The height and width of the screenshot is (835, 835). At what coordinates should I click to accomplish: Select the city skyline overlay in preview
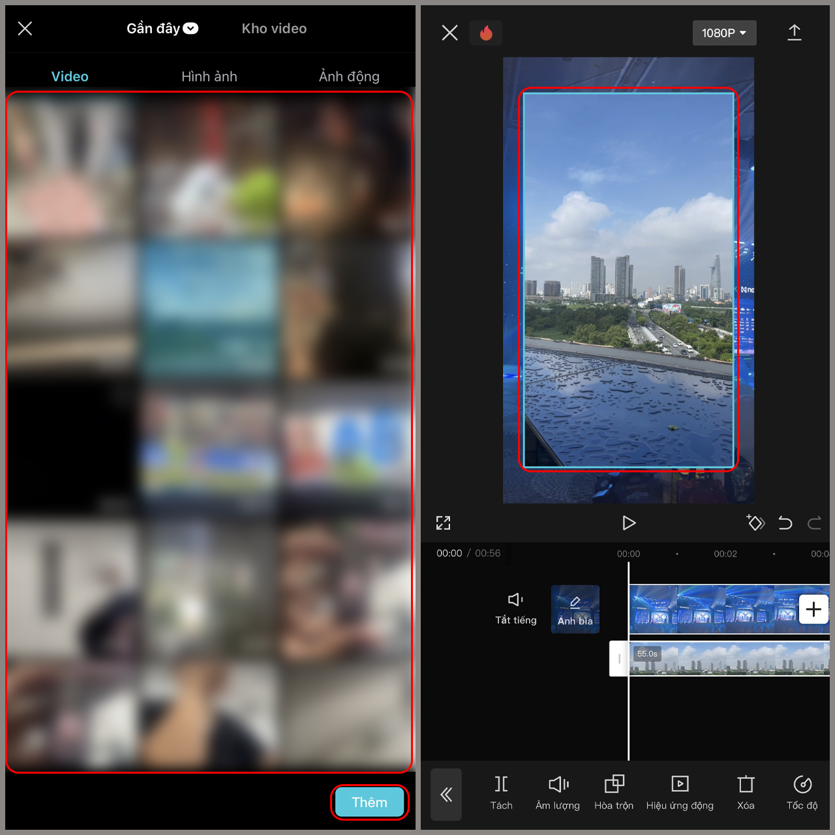click(x=628, y=280)
